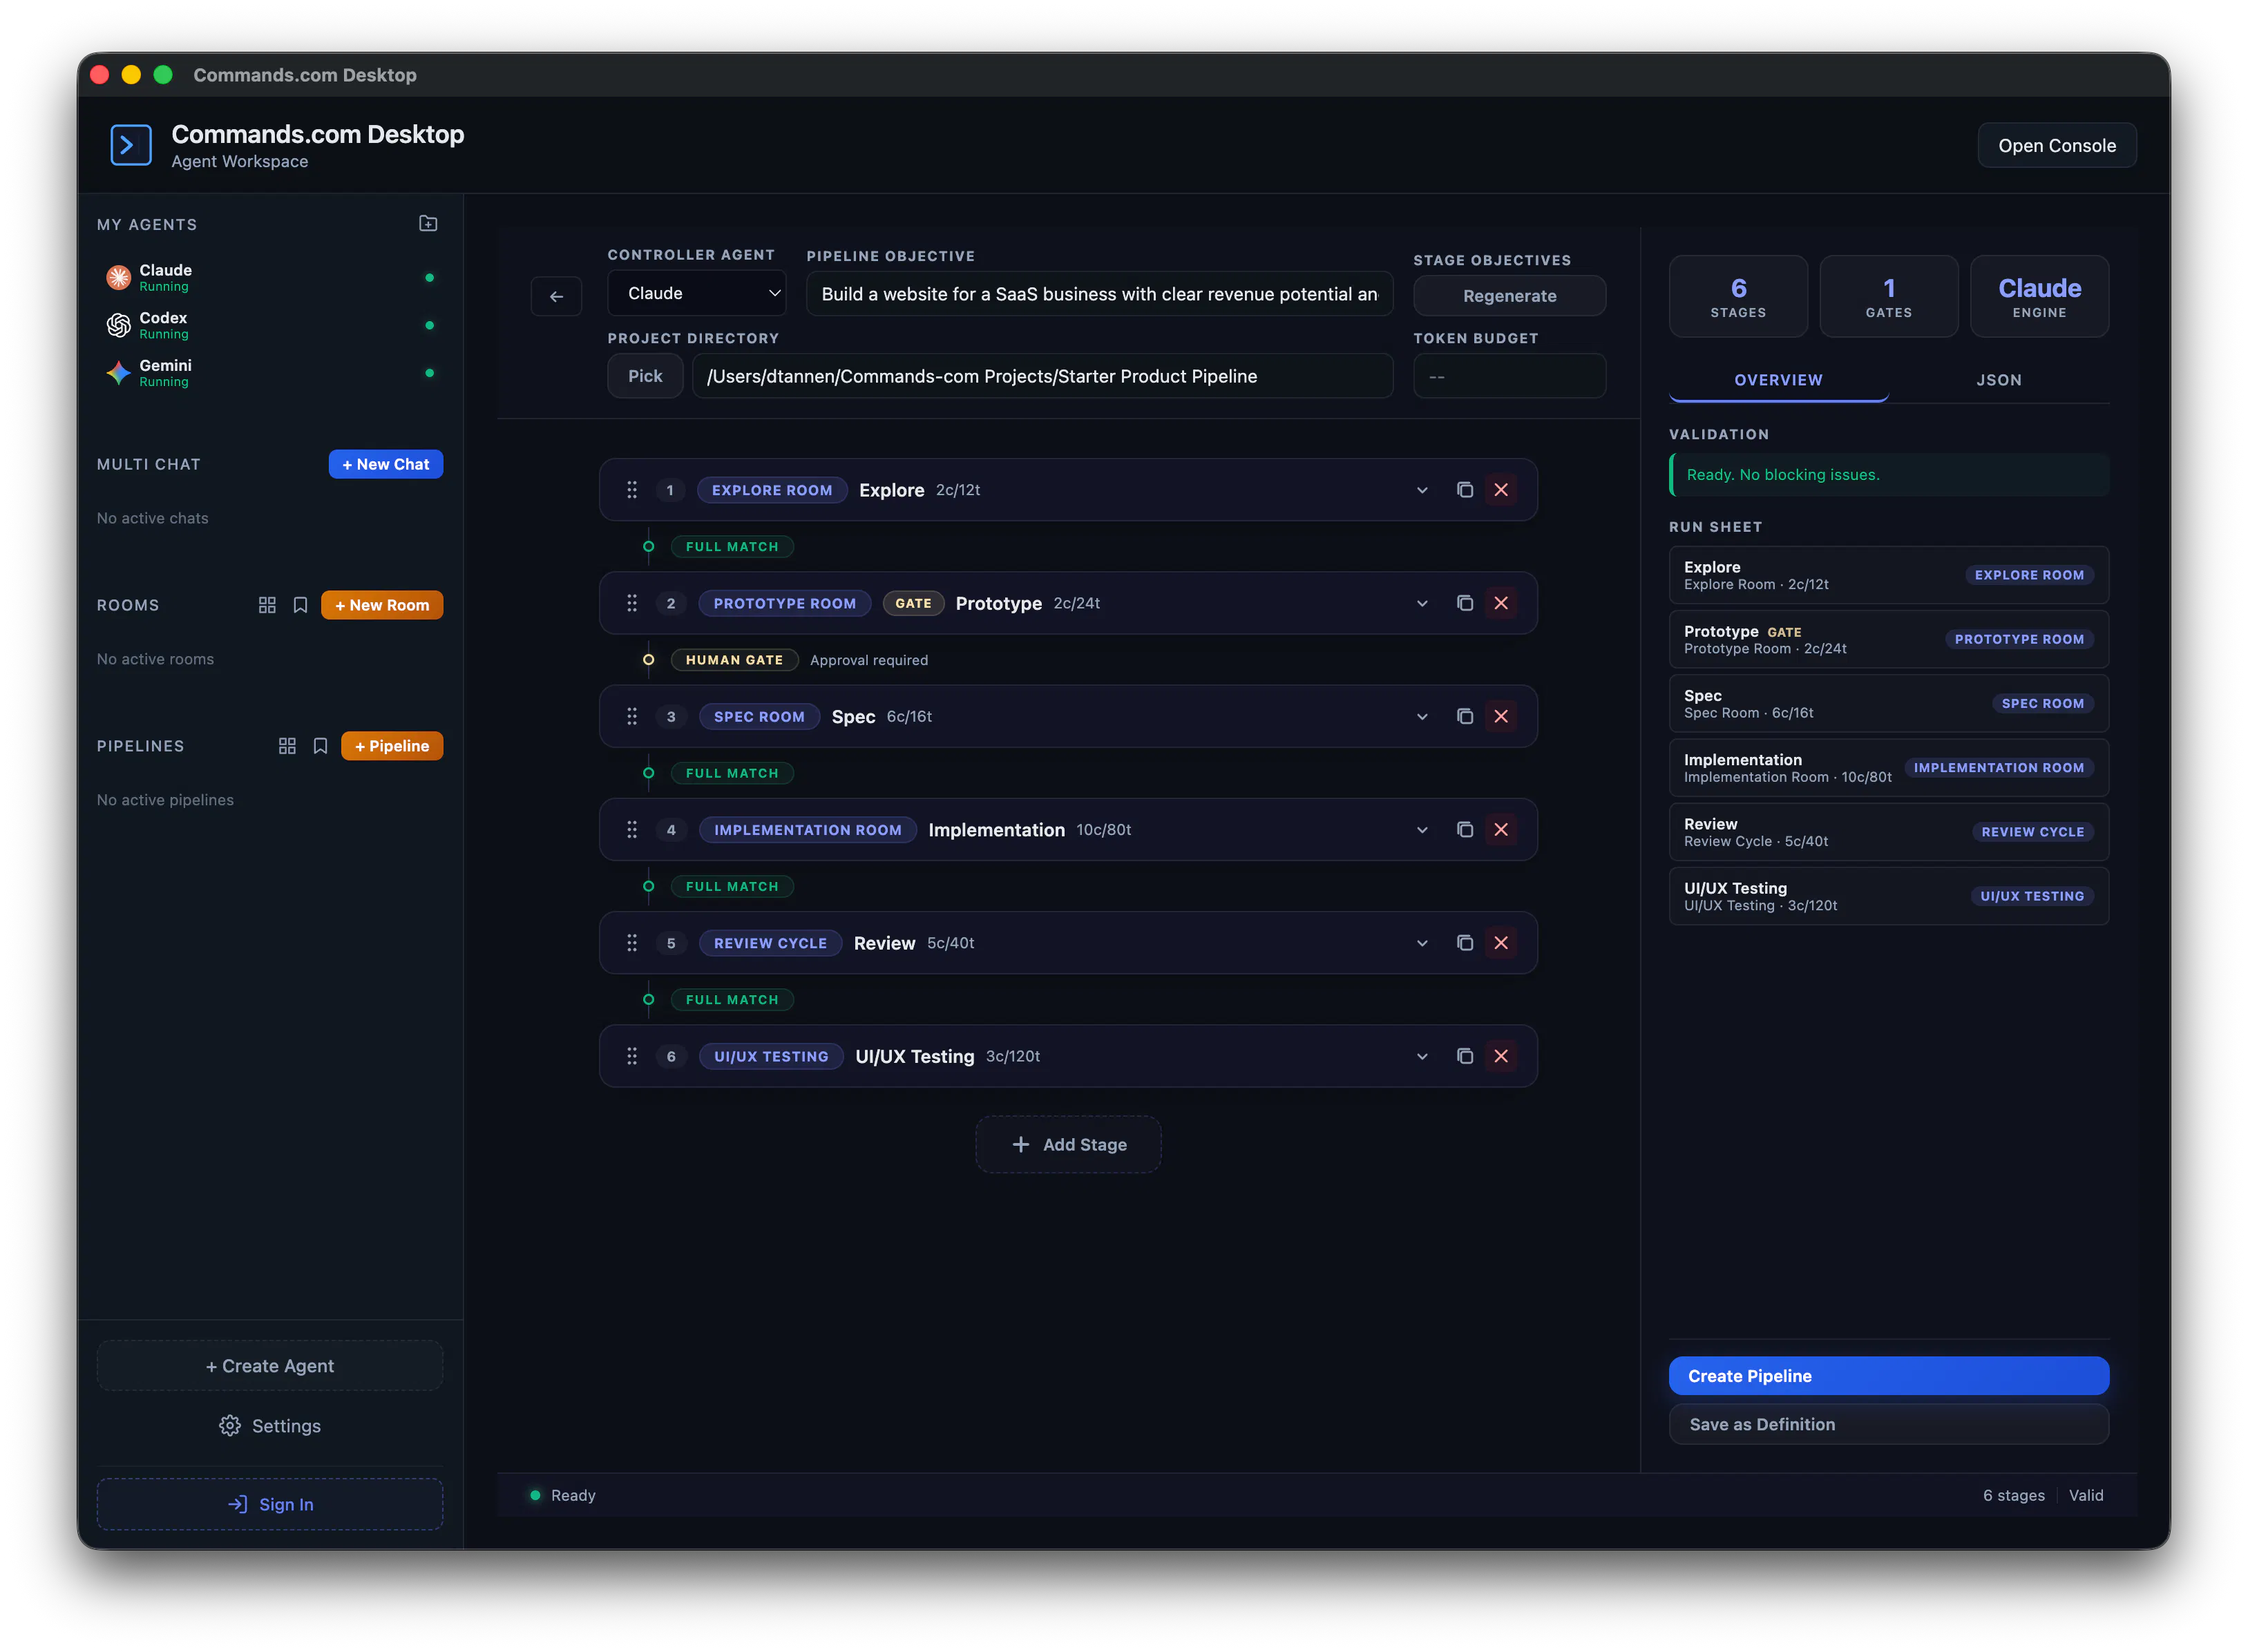Duplicate the Explore stage
The height and width of the screenshot is (1652, 2248).
(1465, 490)
